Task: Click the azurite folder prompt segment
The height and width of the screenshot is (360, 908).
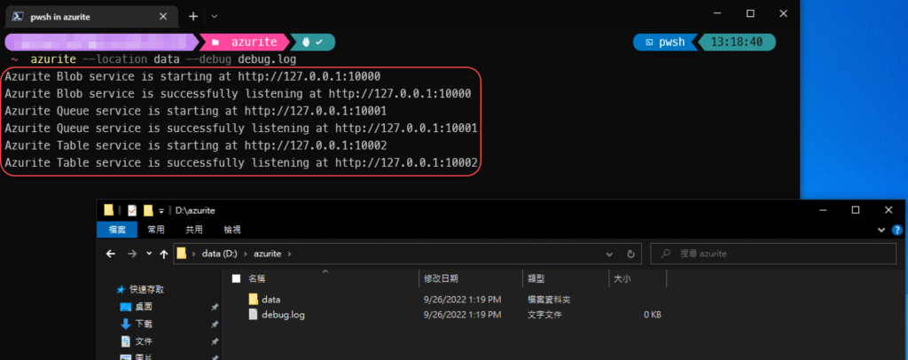Action: (x=245, y=43)
